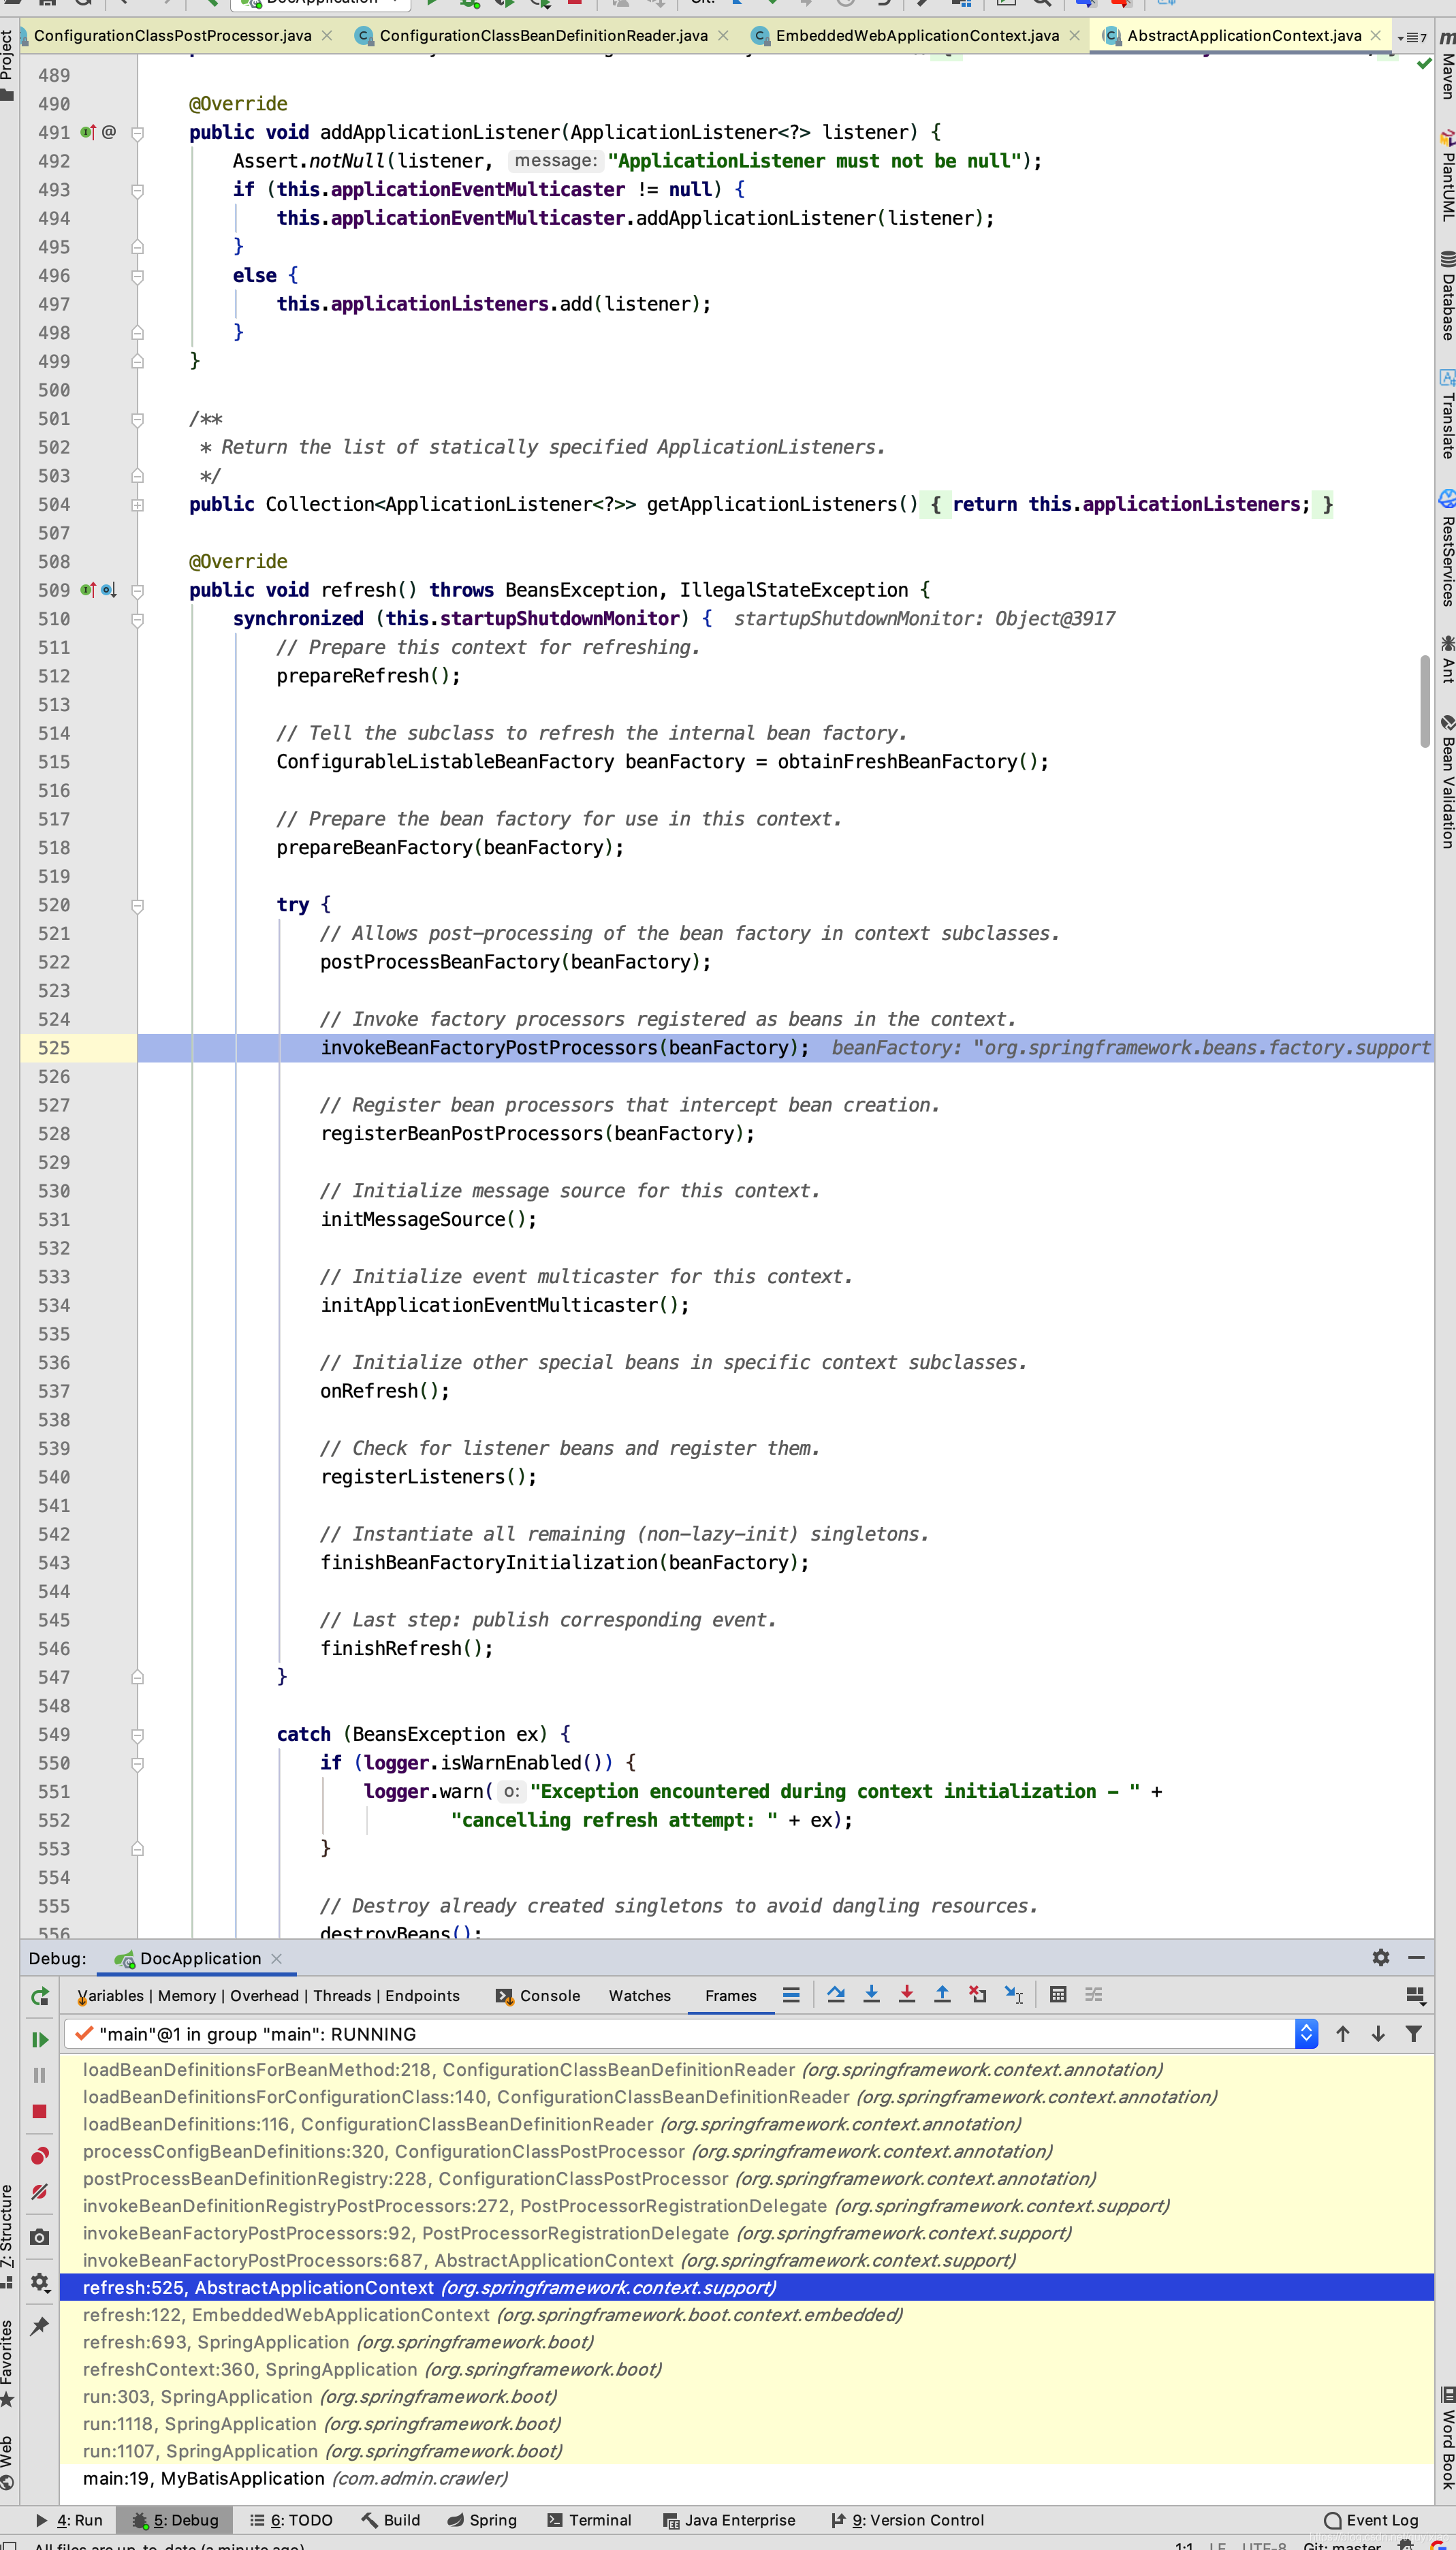Click the frames filter funnel icon

tap(1413, 2034)
